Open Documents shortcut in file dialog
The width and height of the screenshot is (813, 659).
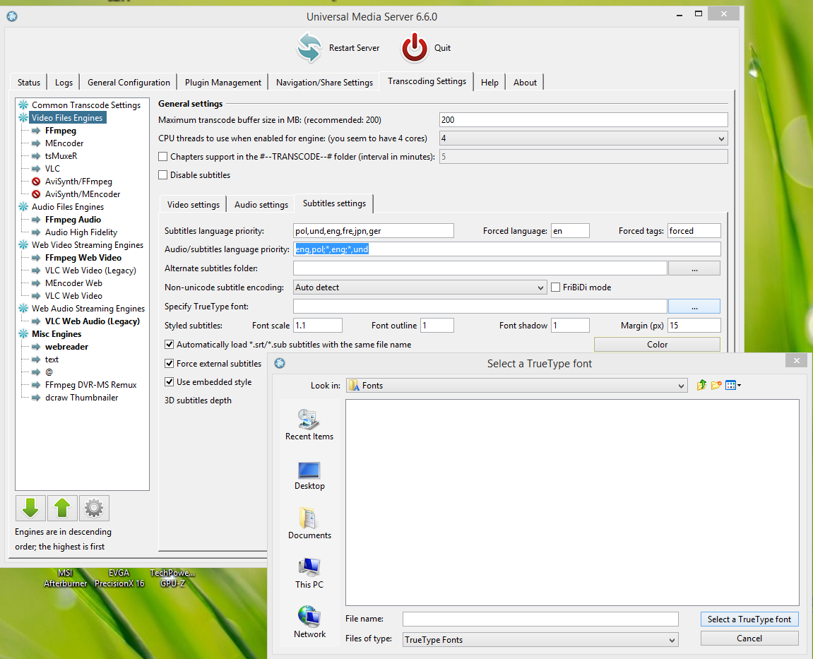(309, 523)
